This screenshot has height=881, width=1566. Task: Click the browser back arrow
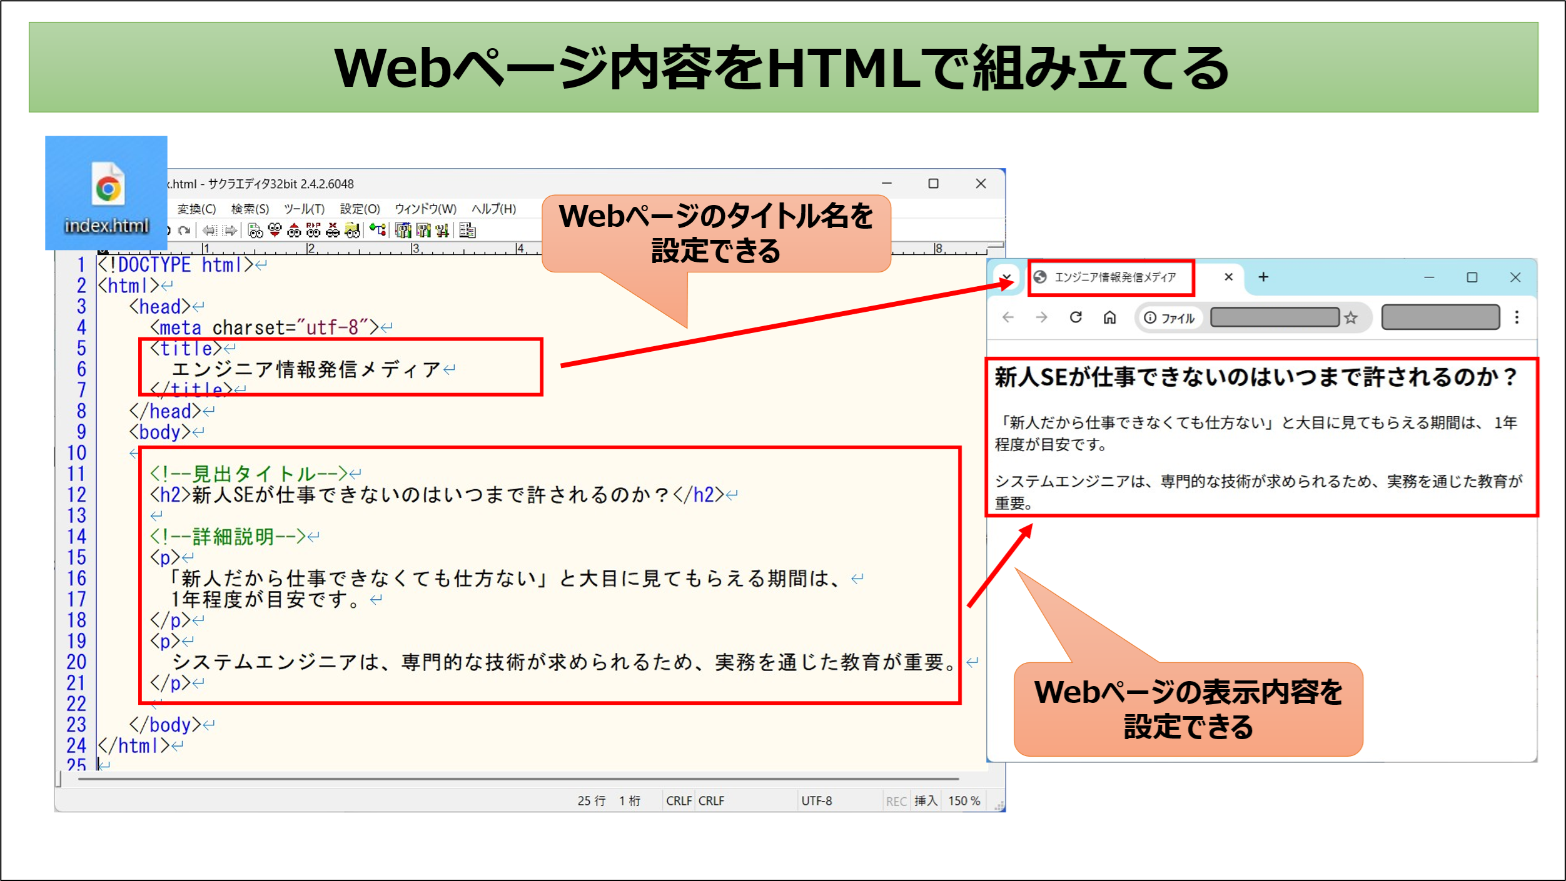click(1008, 317)
